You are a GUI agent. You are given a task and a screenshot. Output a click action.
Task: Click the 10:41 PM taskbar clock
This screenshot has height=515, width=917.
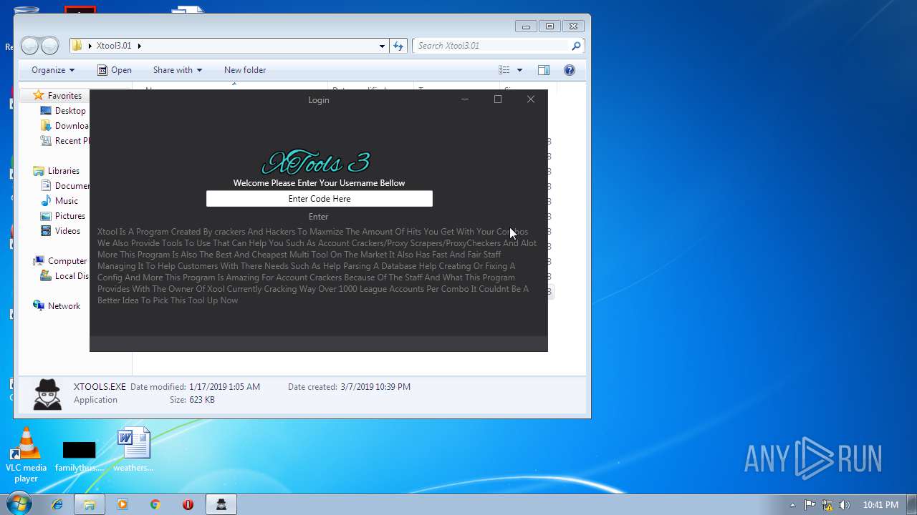pos(880,505)
